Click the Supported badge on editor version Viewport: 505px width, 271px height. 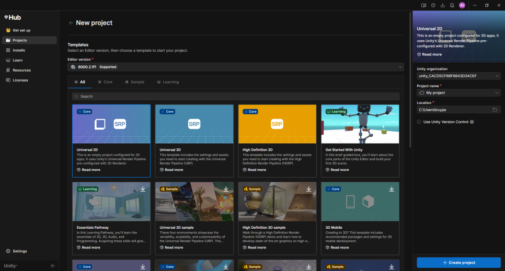tap(108, 67)
